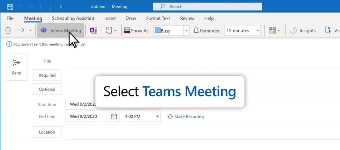Click the Location button
This screenshot has height=150, width=340.
[47, 132]
